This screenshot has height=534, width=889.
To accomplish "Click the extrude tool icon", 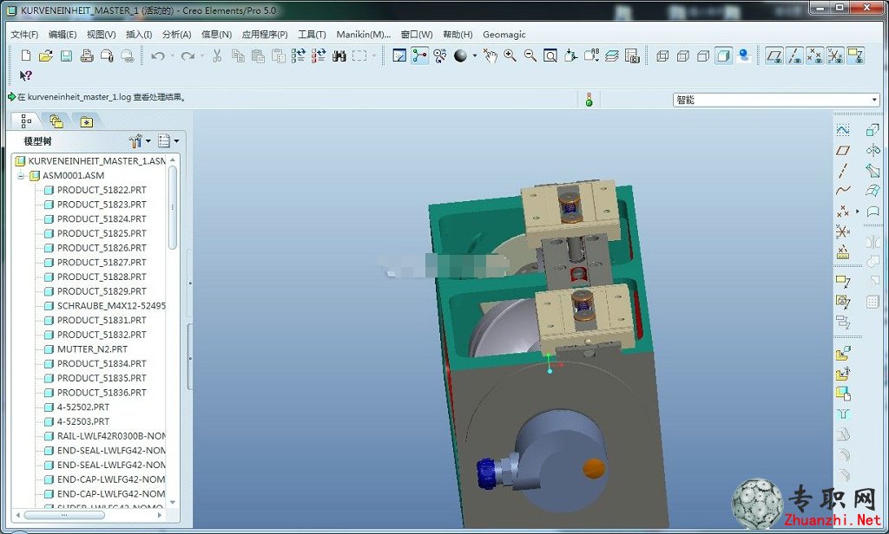I will [873, 130].
